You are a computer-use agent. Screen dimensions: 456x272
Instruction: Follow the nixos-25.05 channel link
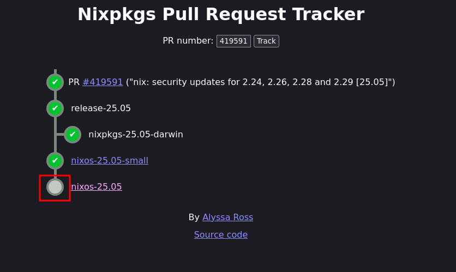(x=97, y=186)
